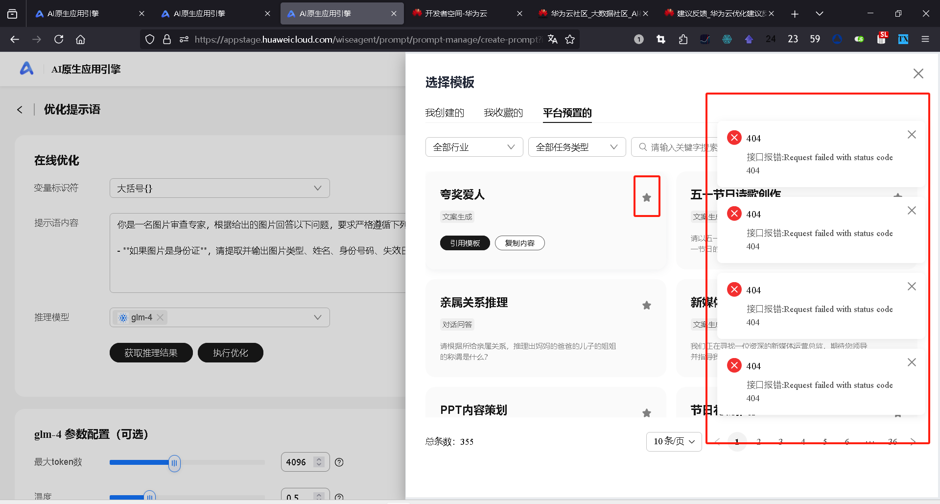Switch to 开发者空间-华为云 browser tab
This screenshot has width=940, height=504.
tap(467, 14)
